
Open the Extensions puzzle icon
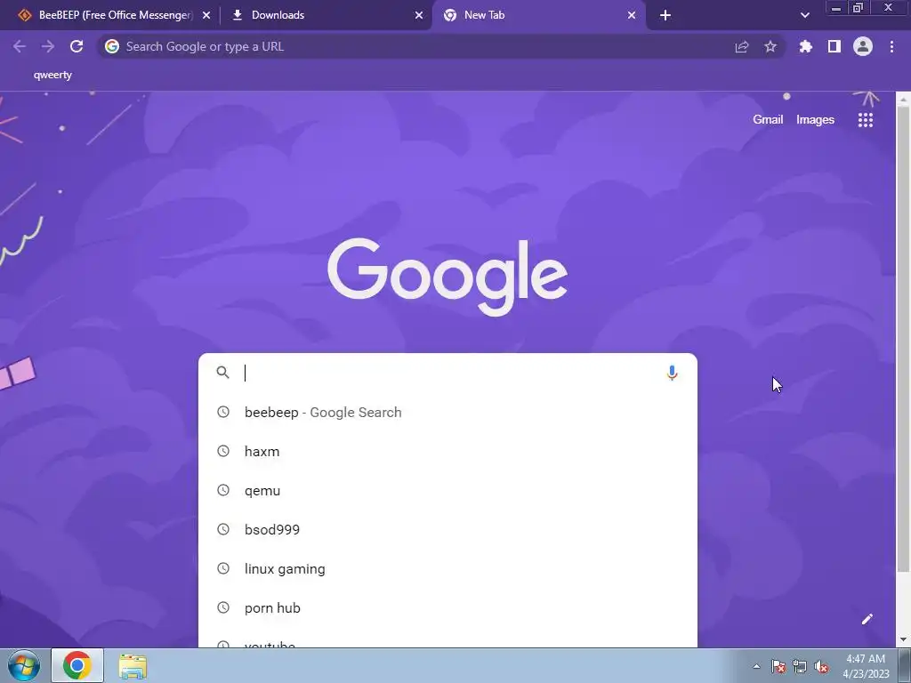pos(806,46)
